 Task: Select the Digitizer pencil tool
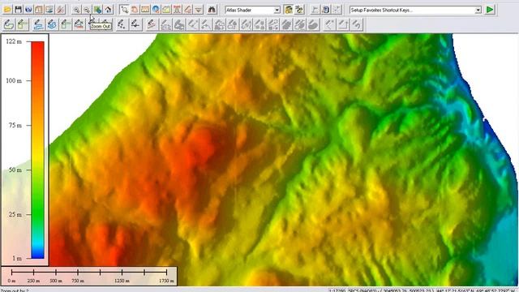click(x=187, y=10)
